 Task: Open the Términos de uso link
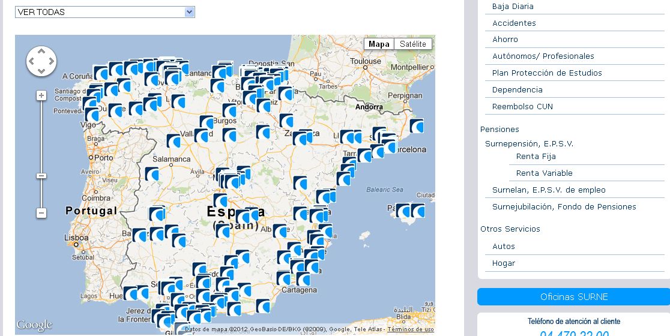[411, 329]
